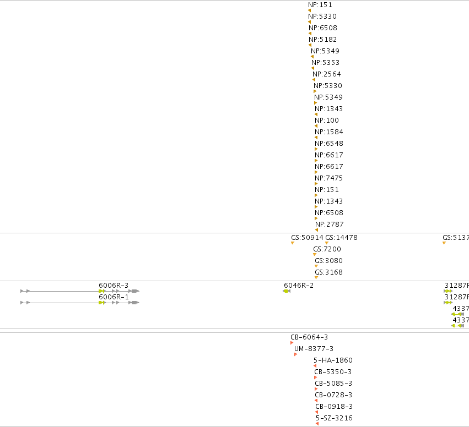Screen dimensions: 469x427
Task: Select the UM-8377-3 feature label
Action: pyautogui.click(x=314, y=349)
